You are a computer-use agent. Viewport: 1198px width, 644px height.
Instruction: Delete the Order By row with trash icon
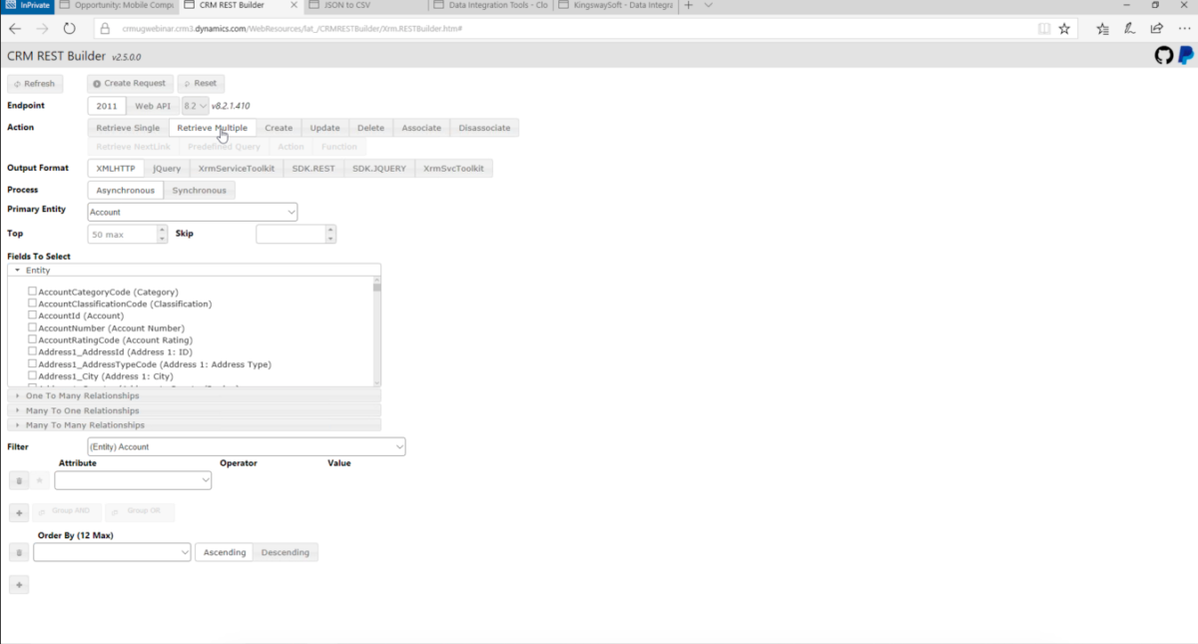coord(17,552)
